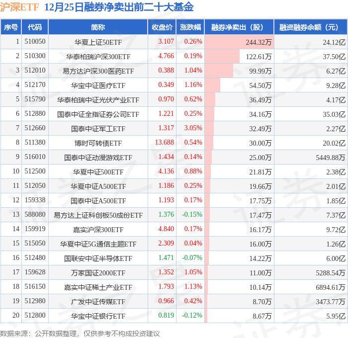Screen dimensions: 348x338
Task: Select the fund name 华夏上证50ETF
Action: [x=98, y=42]
